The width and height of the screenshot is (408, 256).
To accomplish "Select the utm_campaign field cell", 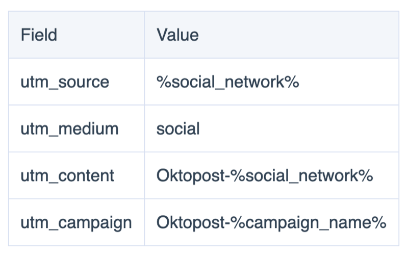I will (x=76, y=223).
